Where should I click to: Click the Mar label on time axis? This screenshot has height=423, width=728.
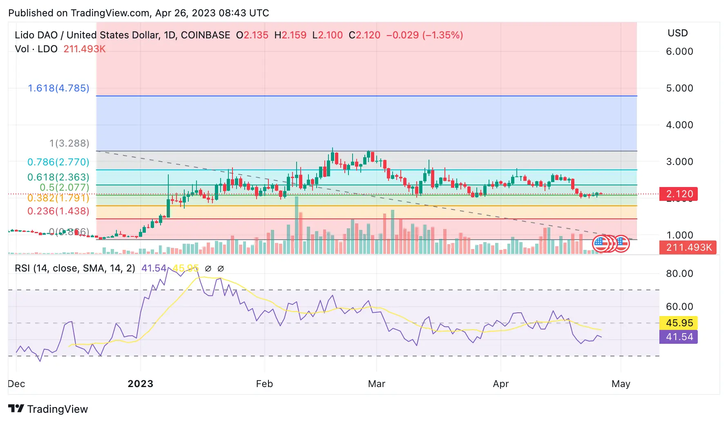pyautogui.click(x=377, y=384)
